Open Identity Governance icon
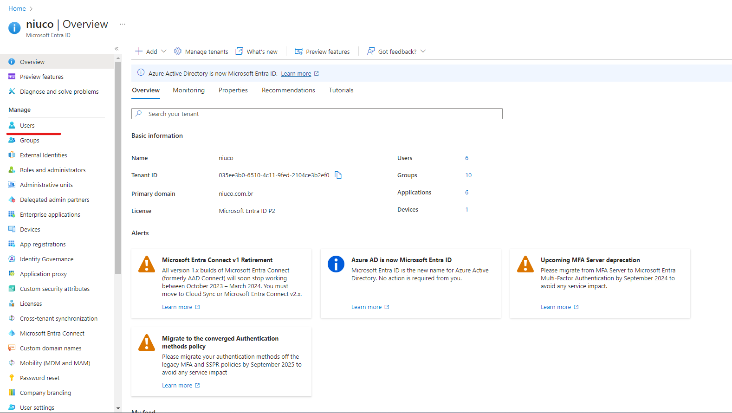 pos(12,259)
